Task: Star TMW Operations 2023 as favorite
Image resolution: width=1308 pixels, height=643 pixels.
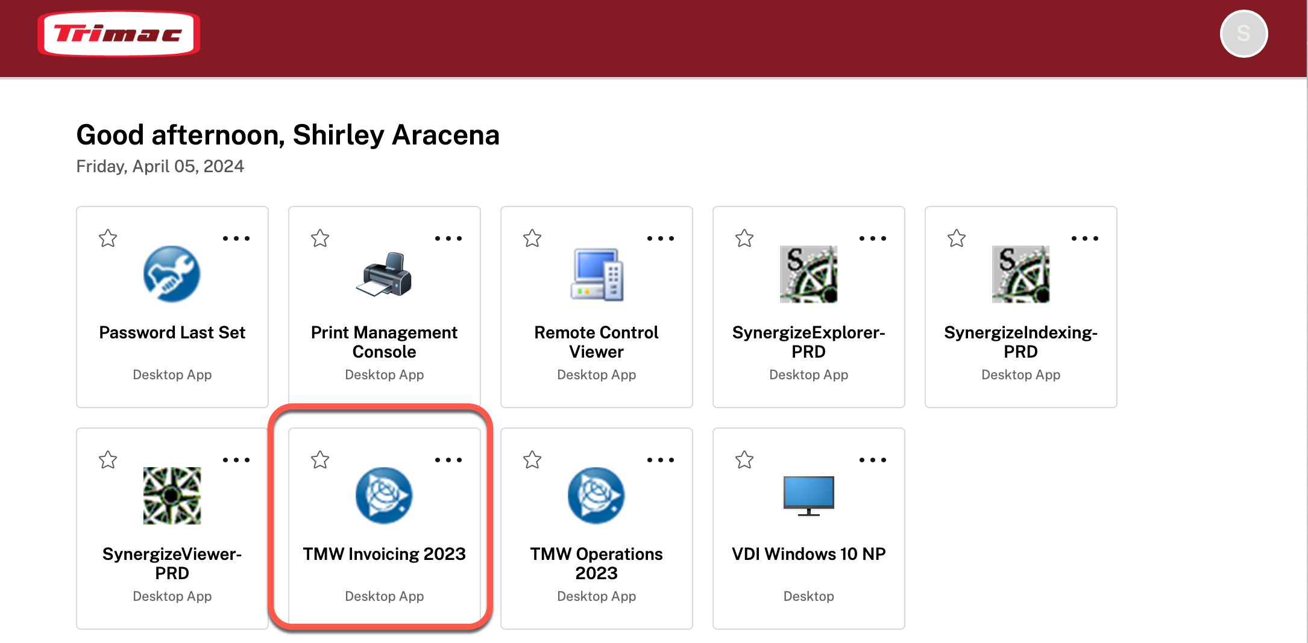Action: coord(532,460)
